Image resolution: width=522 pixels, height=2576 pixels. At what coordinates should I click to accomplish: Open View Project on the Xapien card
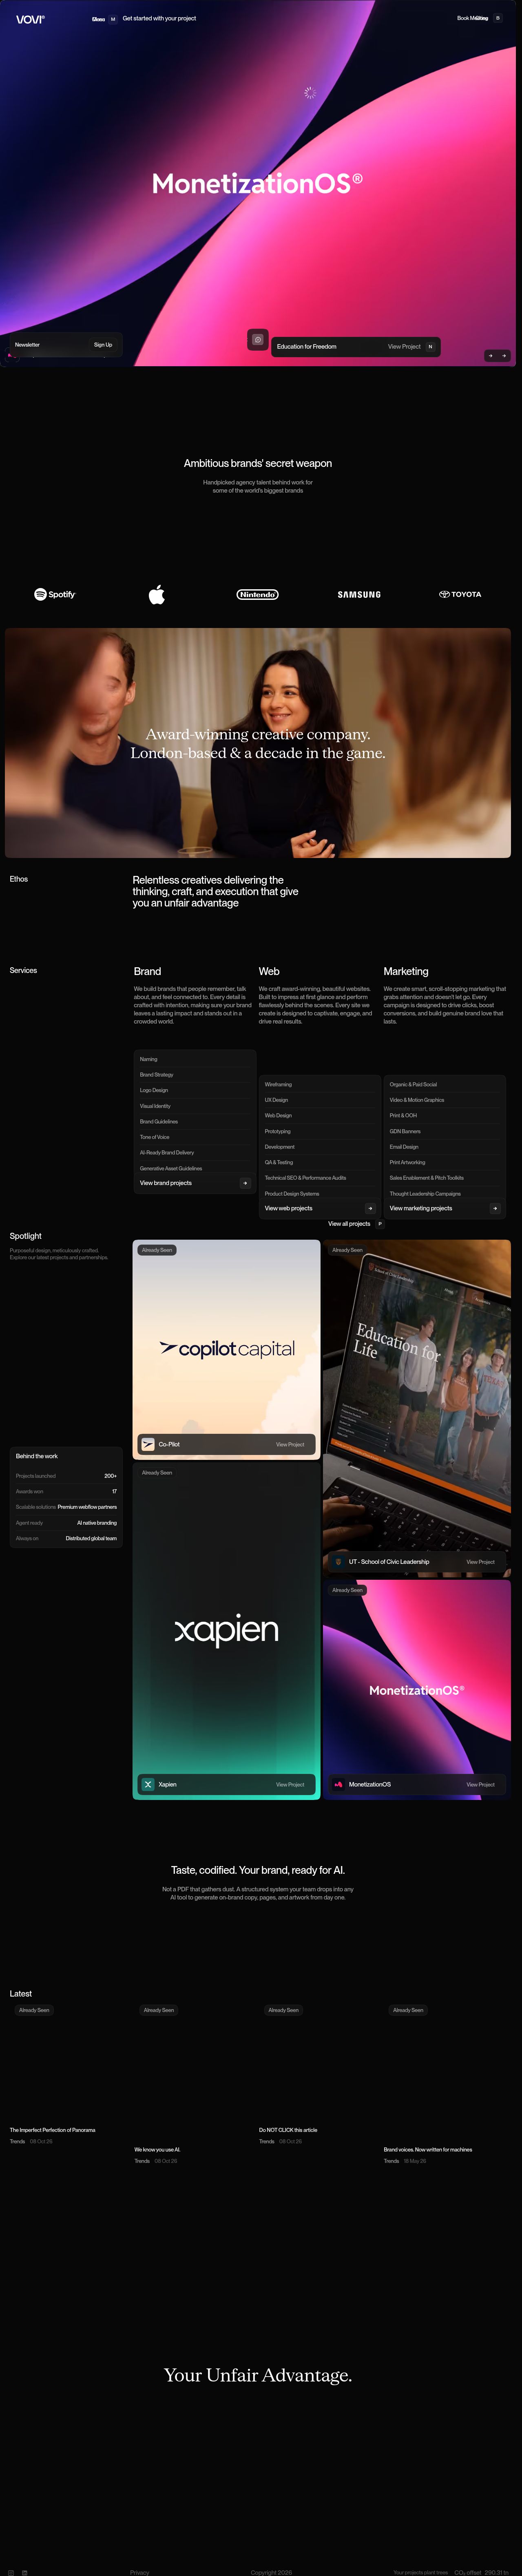[290, 1784]
